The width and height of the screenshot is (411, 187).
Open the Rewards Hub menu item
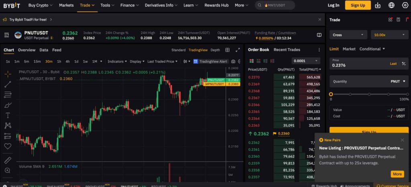tap(216, 5)
